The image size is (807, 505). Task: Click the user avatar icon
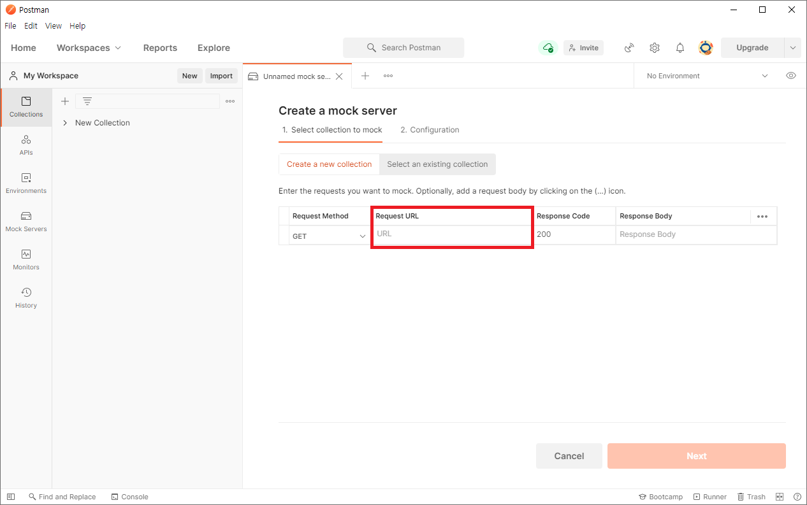(706, 48)
